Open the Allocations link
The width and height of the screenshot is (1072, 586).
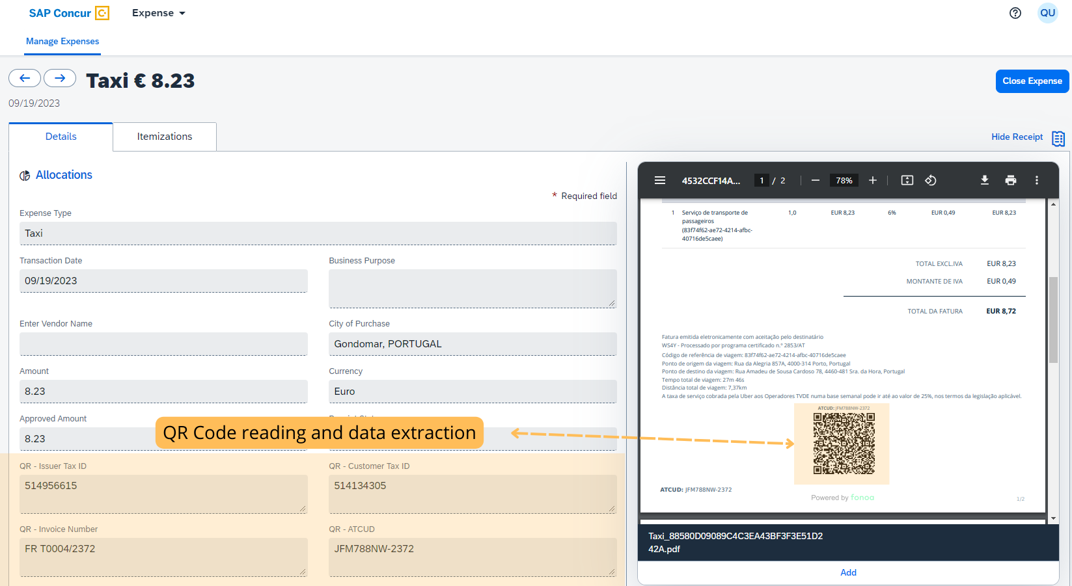pos(64,175)
